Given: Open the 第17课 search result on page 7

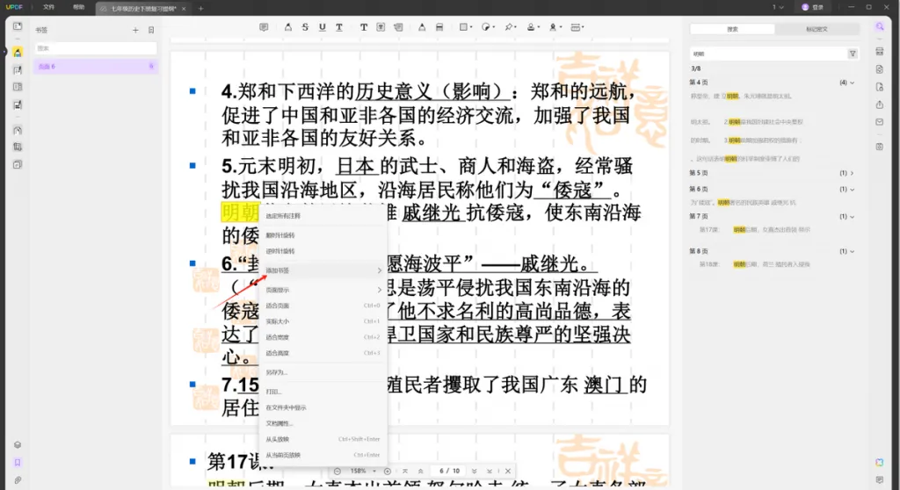Looking at the screenshot, I should [754, 229].
